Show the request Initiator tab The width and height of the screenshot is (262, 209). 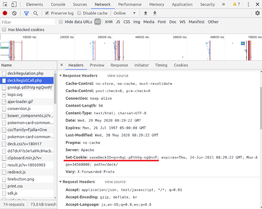point(141,65)
